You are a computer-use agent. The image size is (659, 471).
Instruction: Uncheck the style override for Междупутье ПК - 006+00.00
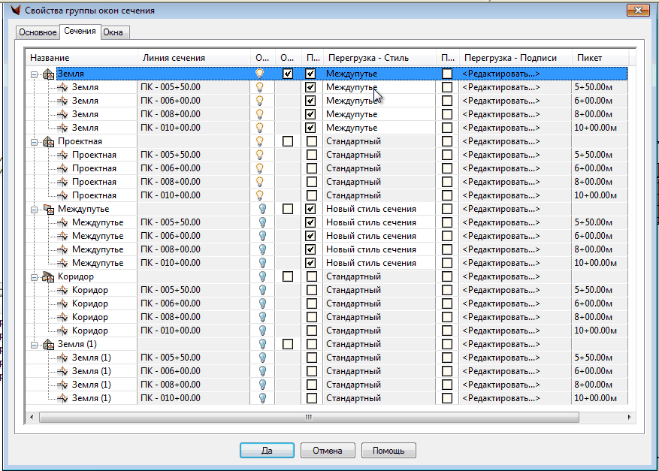pos(311,236)
